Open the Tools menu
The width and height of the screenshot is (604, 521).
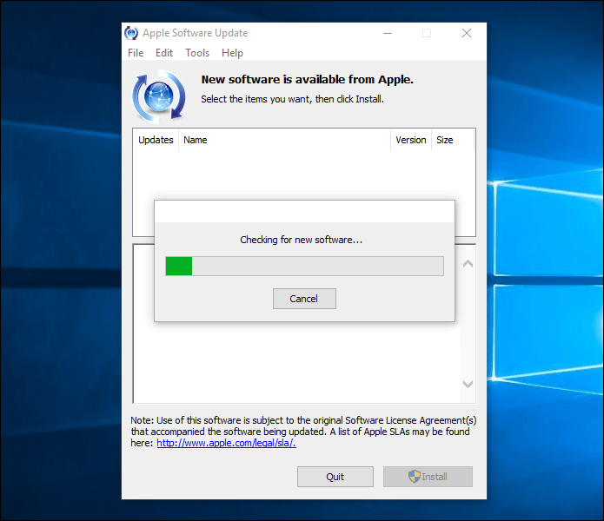pos(197,53)
